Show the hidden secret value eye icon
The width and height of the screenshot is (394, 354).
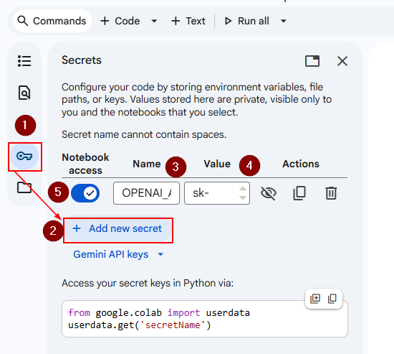click(269, 193)
